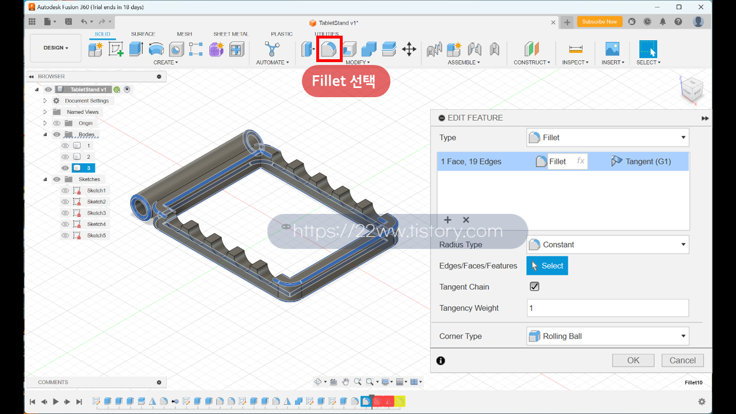The width and height of the screenshot is (736, 414).
Task: Open timeline settings gear
Action: (x=701, y=401)
